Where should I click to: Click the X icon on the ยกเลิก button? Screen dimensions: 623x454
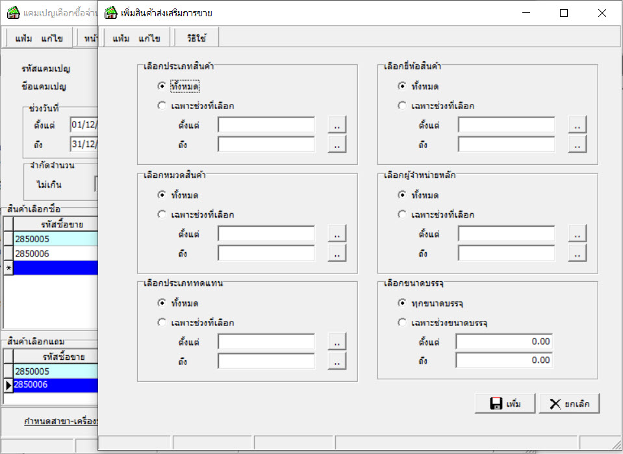click(555, 404)
